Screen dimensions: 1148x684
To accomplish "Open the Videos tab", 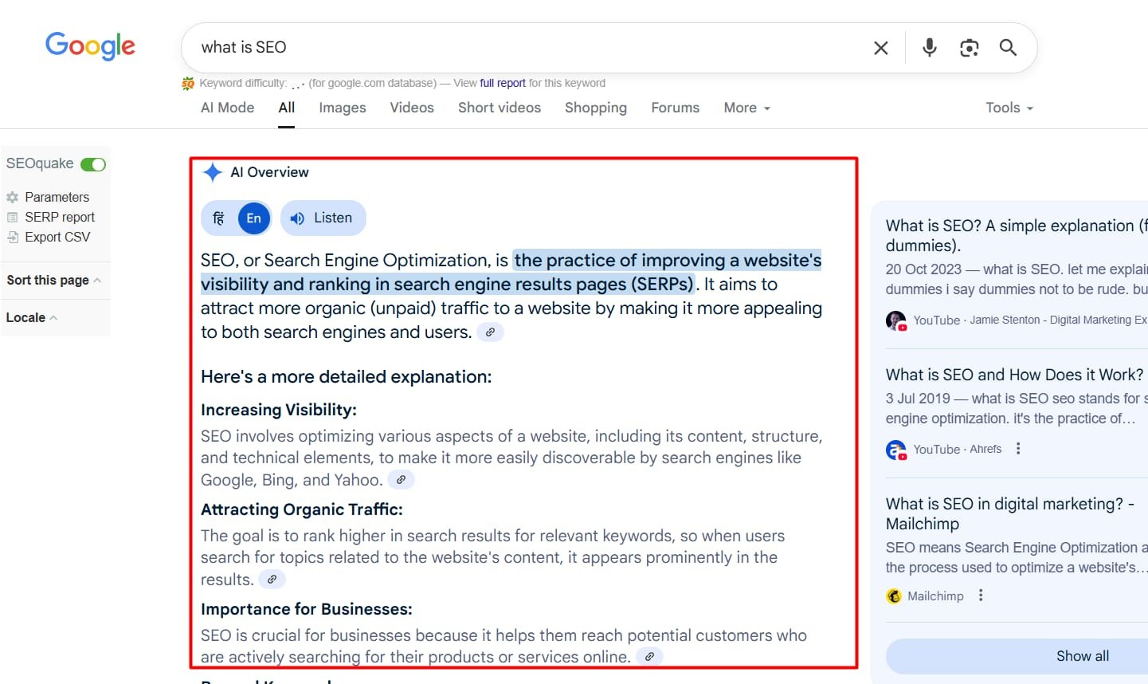I will pyautogui.click(x=412, y=108).
